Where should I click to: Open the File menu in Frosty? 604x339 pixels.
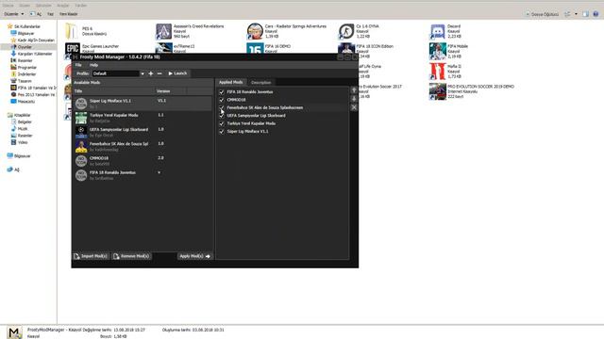78,65
